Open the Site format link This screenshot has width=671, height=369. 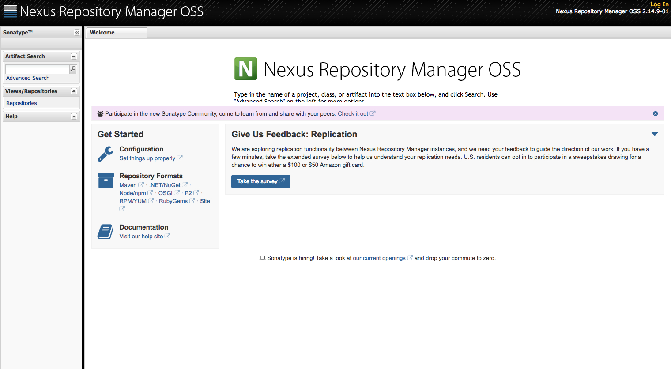[205, 201]
